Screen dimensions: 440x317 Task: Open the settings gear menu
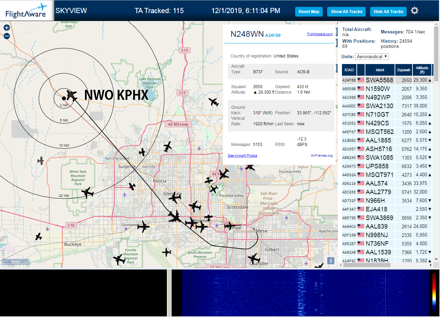point(415,11)
